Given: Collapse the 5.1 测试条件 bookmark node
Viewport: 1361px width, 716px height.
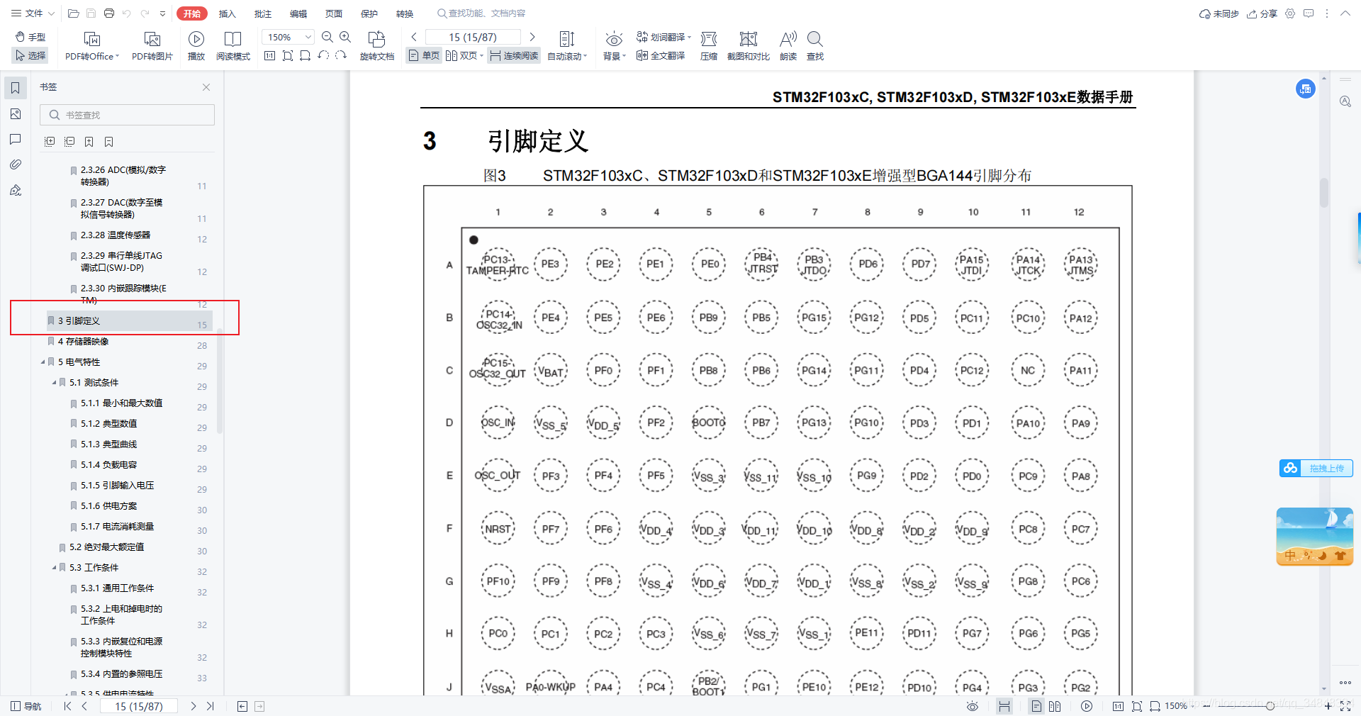Looking at the screenshot, I should tap(54, 383).
